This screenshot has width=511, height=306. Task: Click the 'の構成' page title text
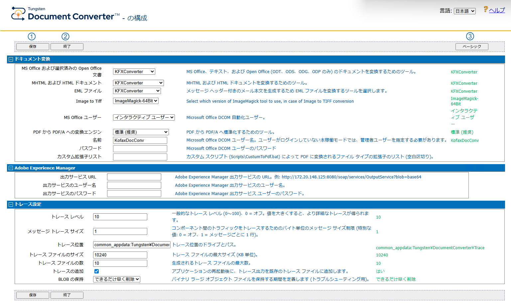137,18
